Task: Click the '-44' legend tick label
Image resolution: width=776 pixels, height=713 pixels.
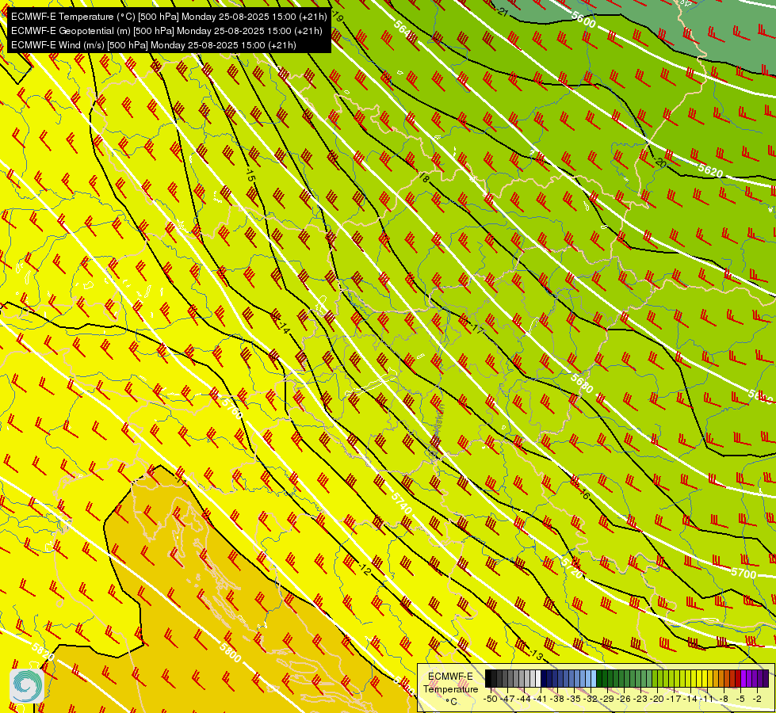Action: click(x=524, y=699)
